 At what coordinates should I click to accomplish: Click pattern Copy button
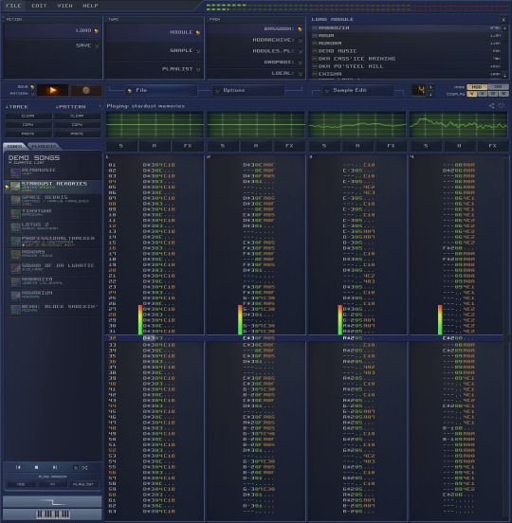[x=77, y=125]
